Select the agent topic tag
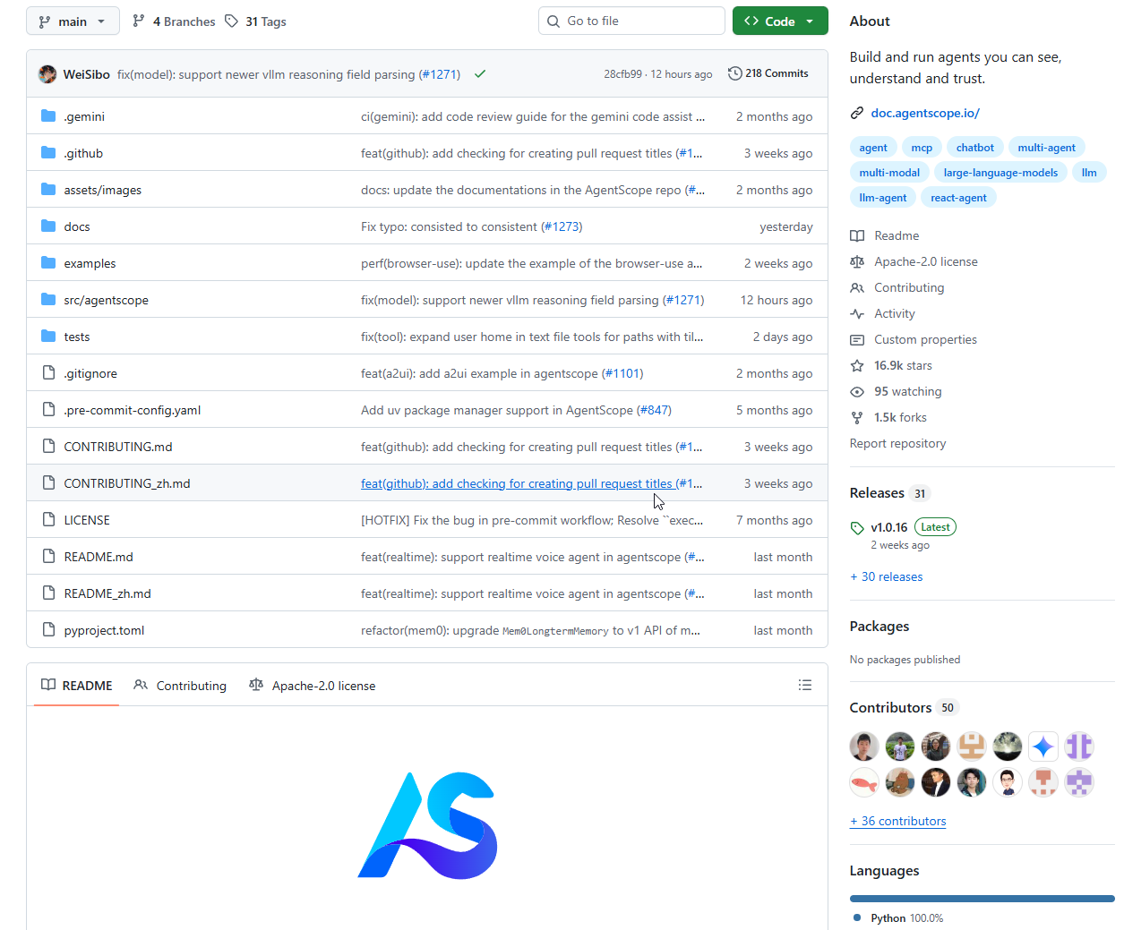The height and width of the screenshot is (930, 1124). click(x=873, y=148)
